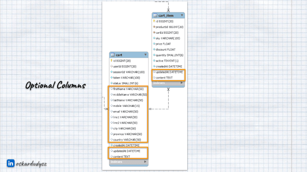Select column token VARCHAR(100)
The height and width of the screenshot is (172, 307).
click(127, 78)
